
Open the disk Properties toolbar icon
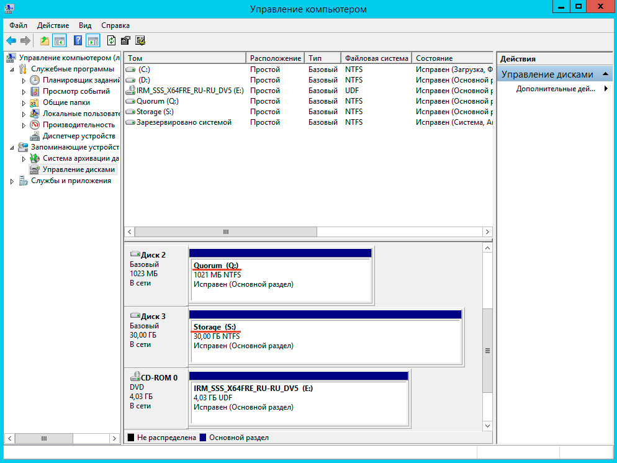coord(125,41)
